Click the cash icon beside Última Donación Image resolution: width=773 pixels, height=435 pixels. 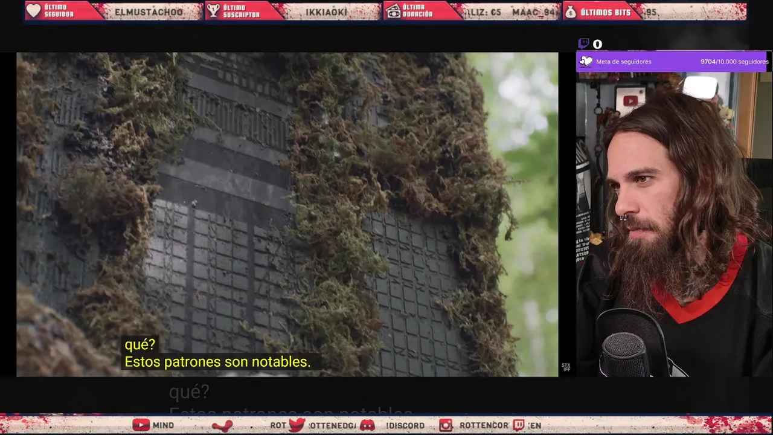[x=393, y=11]
